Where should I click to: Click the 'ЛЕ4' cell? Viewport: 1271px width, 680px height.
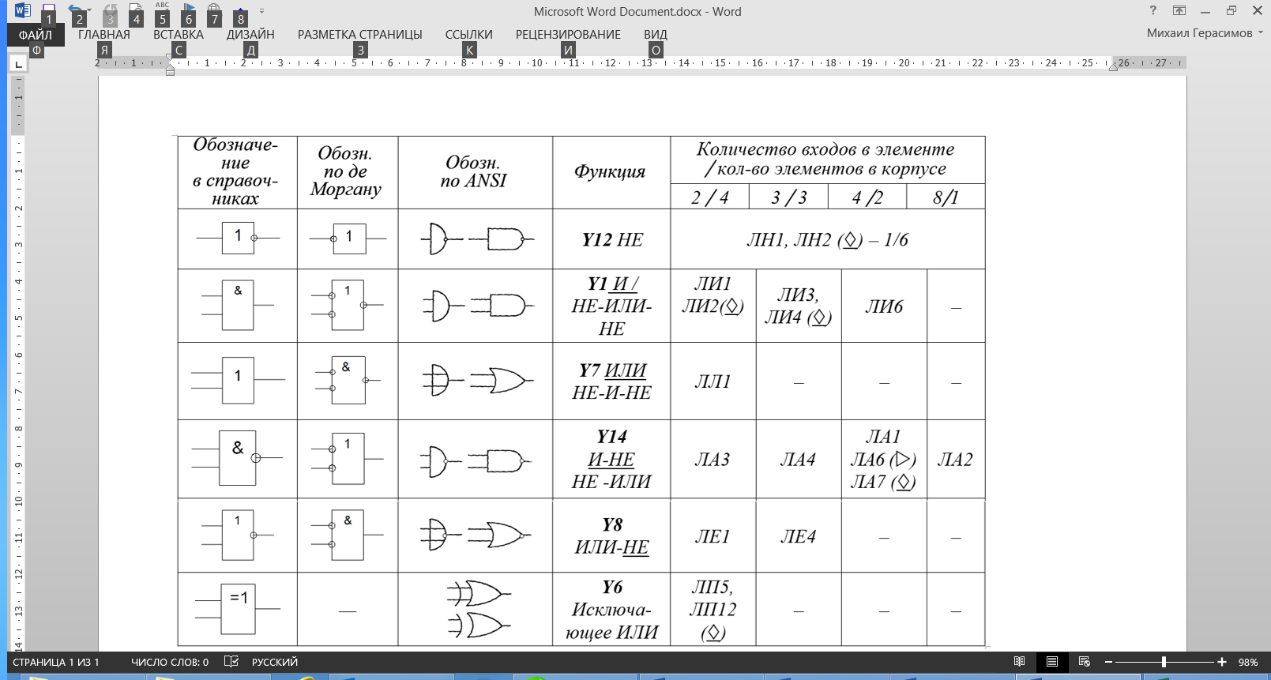click(798, 535)
